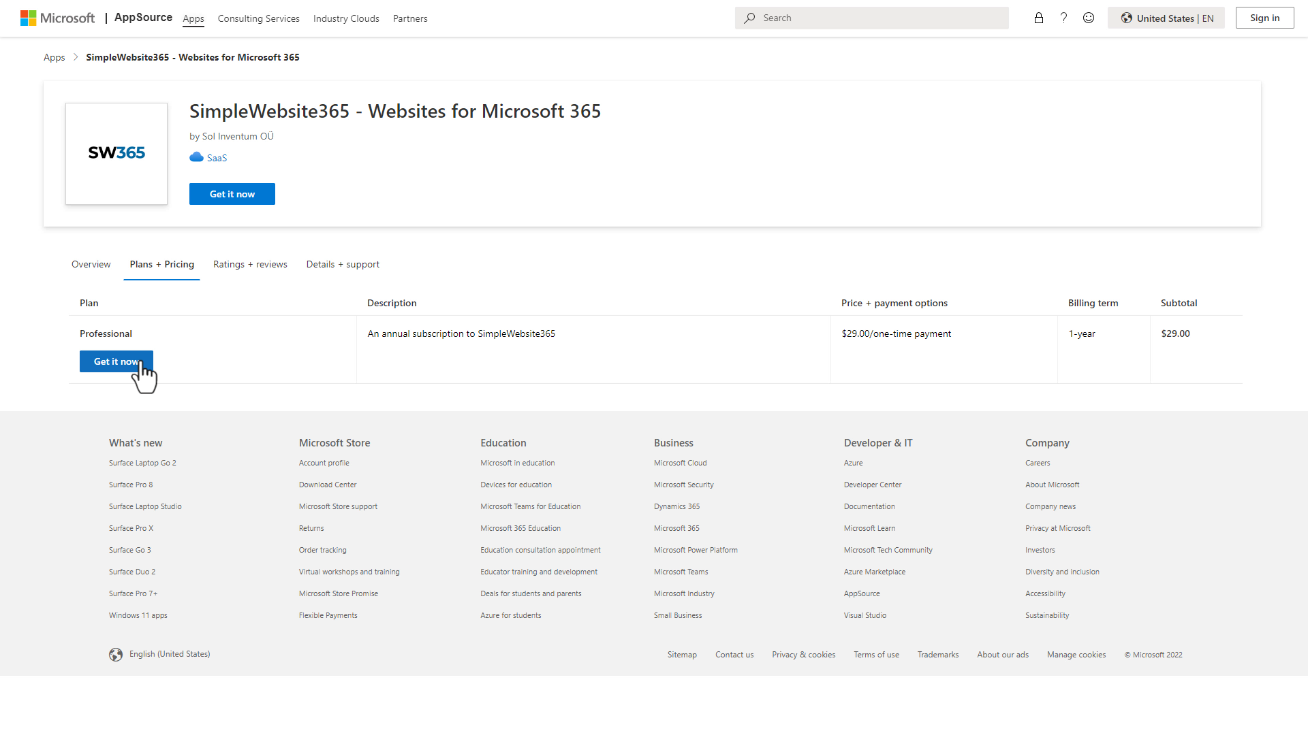1308x735 pixels.
Task: Open Dynamics 365 footer link
Action: click(x=677, y=506)
